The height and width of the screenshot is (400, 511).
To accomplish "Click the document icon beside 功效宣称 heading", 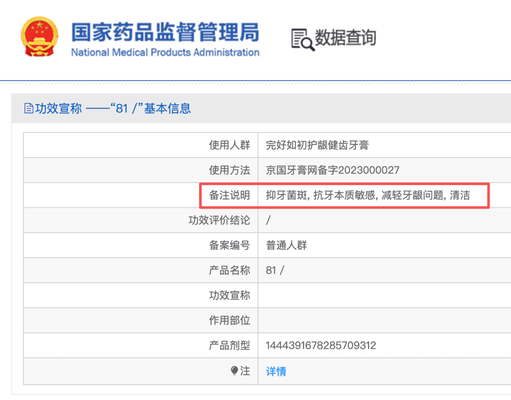I will tap(29, 108).
